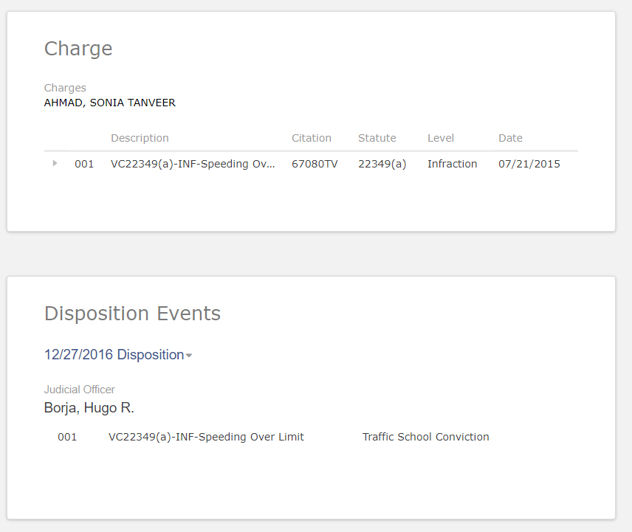Viewport: 632px width, 532px height.
Task: Click judicial officer Borja, Hugo R.
Action: [89, 408]
